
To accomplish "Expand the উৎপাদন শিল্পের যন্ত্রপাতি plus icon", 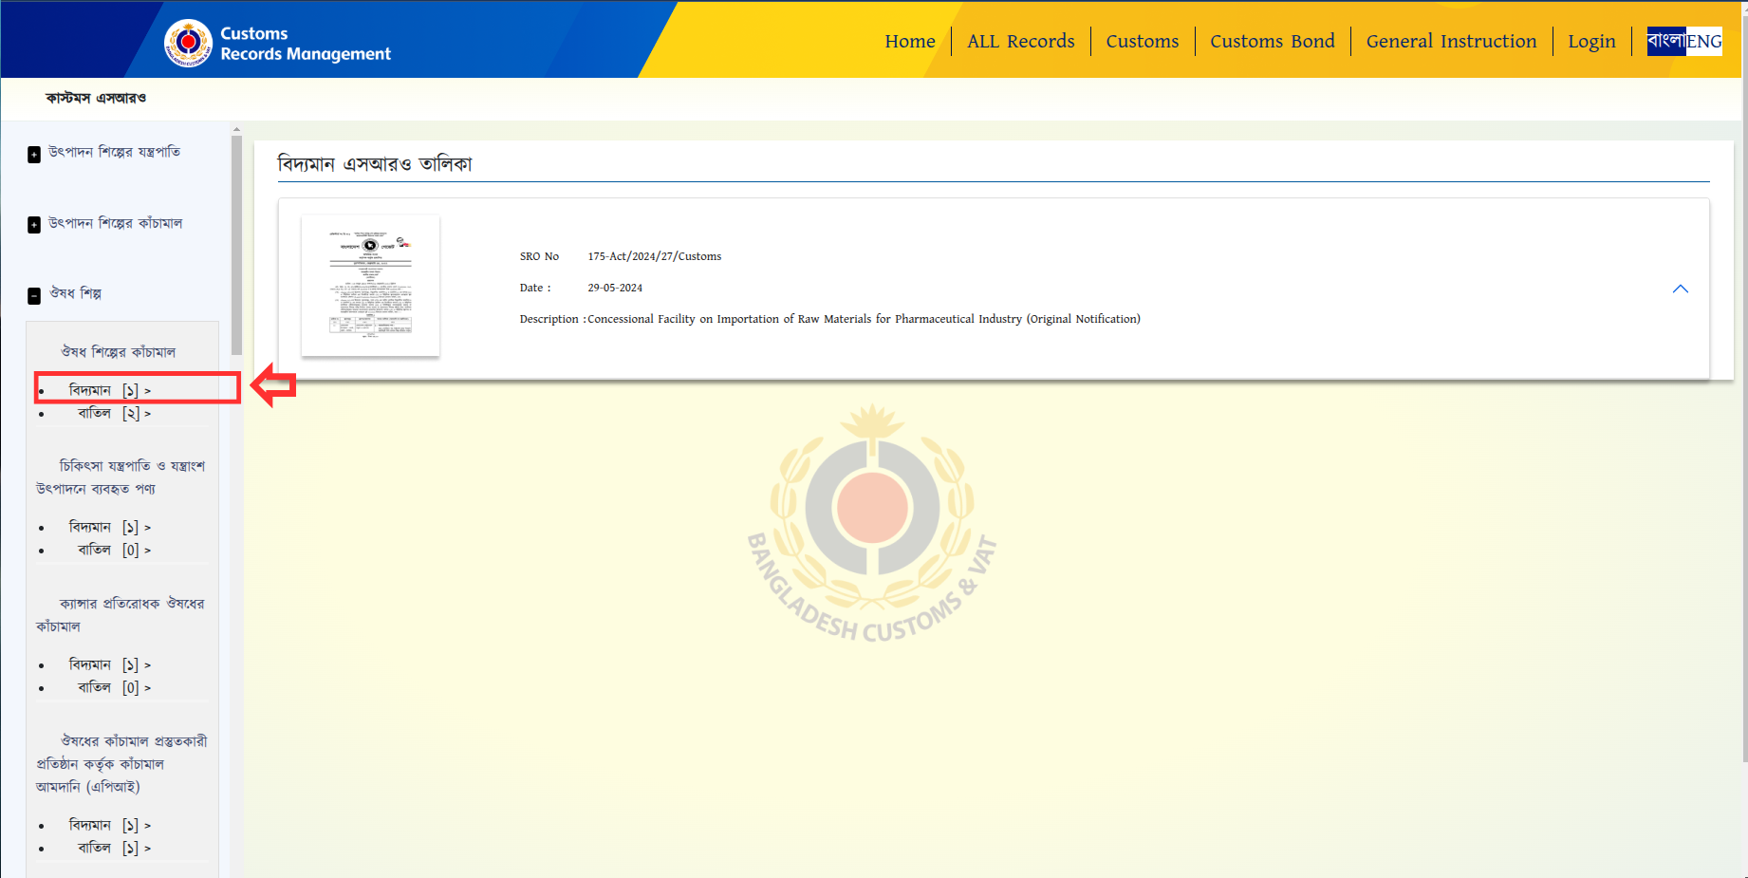I will pos(34,154).
